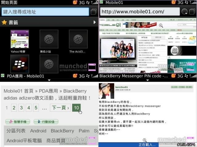
Task: Click the Samsung banner ad with people
Action: [139, 25]
